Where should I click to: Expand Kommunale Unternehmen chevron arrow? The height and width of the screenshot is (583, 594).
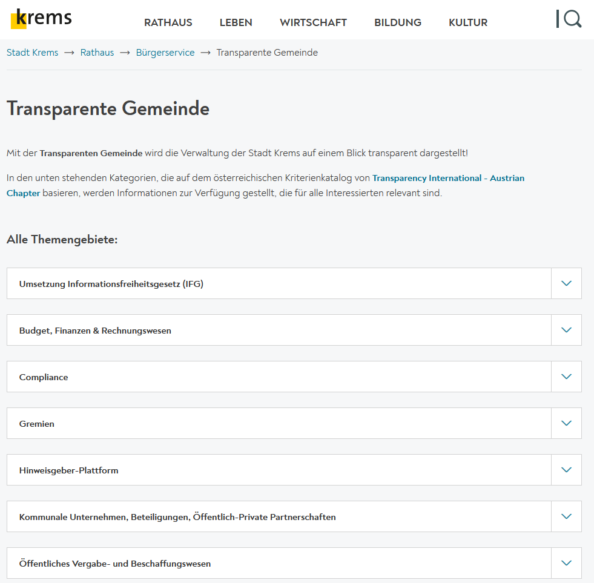566,516
